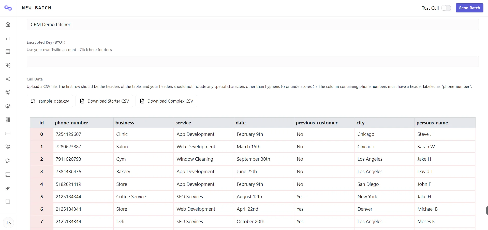
Task: Click the Salon business cell
Action: point(144,147)
